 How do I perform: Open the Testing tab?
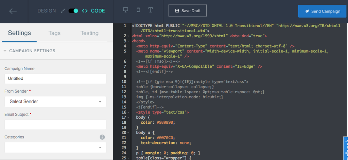[x=89, y=33]
